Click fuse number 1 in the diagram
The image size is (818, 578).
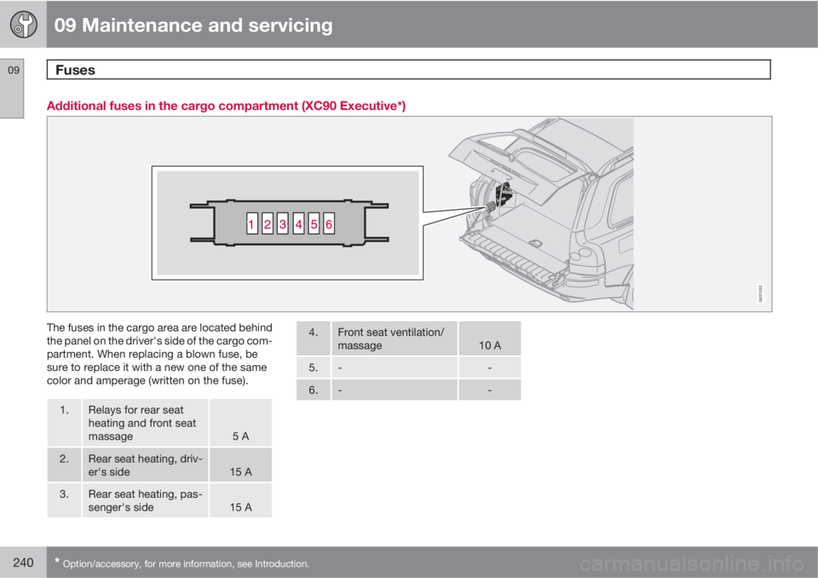click(x=251, y=223)
